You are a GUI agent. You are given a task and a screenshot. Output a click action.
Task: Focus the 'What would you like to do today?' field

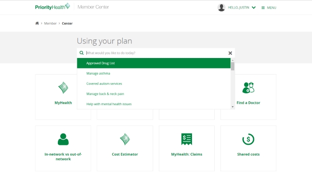[156, 53]
